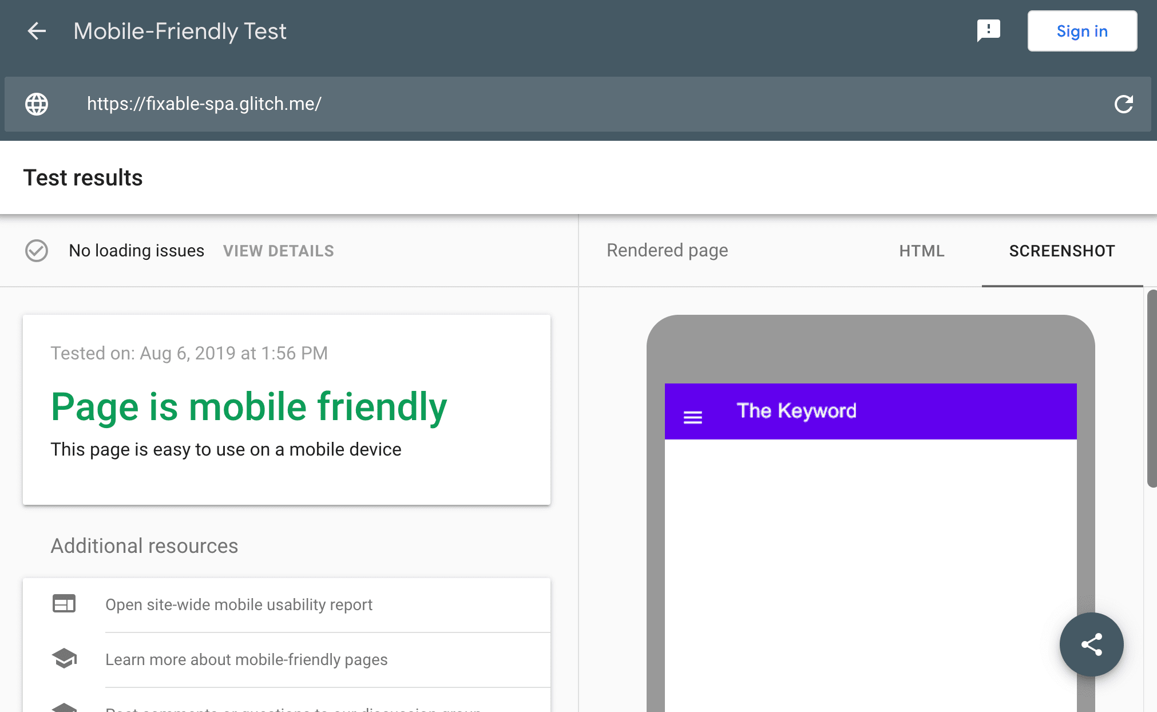This screenshot has width=1157, height=712.
Task: Select the Rendered page tab
Action: [665, 251]
